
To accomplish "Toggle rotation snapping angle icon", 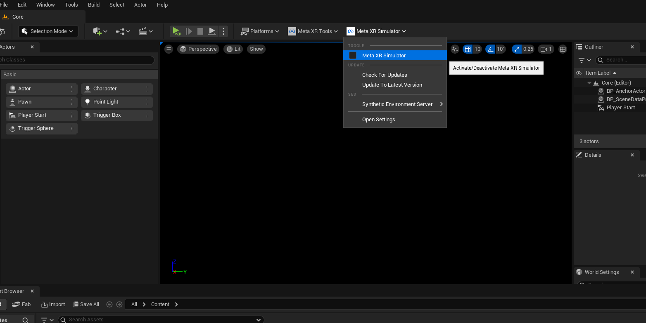I will pyautogui.click(x=490, y=49).
